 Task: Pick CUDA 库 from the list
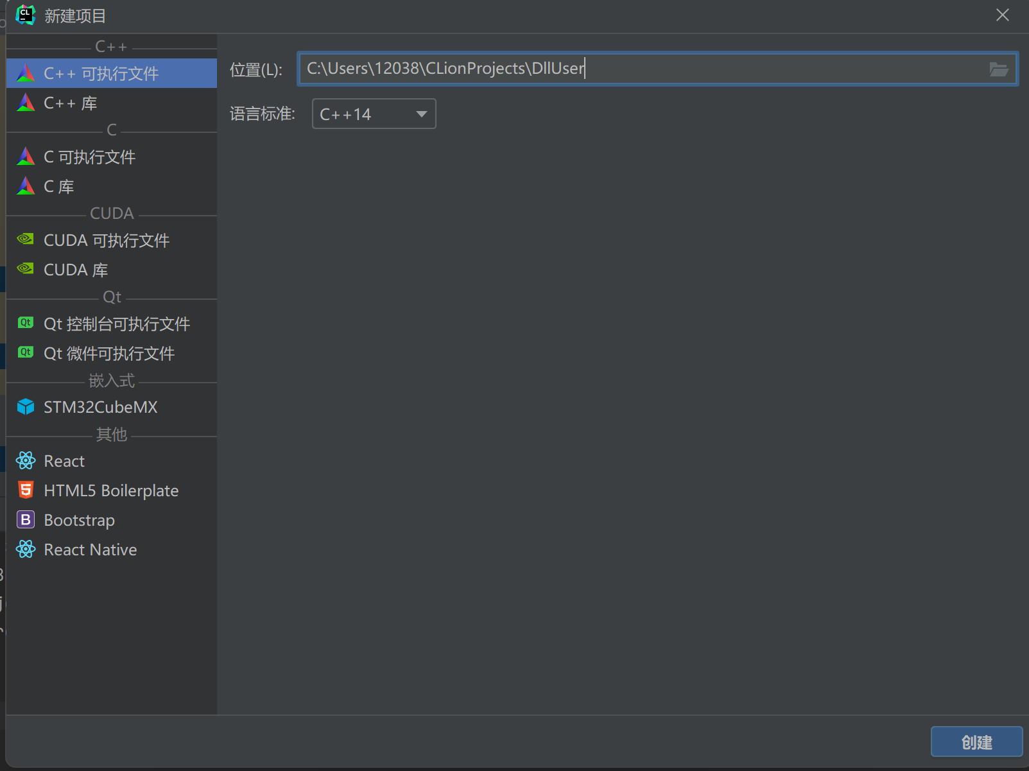(112, 270)
